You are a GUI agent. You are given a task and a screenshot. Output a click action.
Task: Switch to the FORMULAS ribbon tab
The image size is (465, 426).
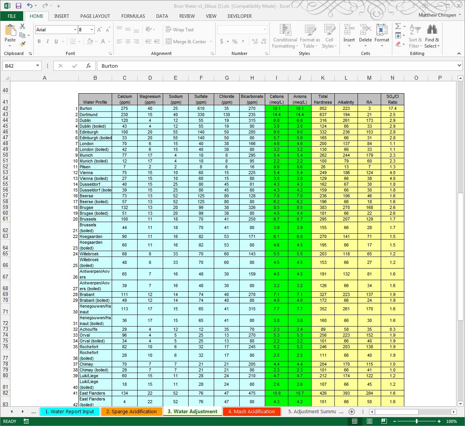[133, 16]
